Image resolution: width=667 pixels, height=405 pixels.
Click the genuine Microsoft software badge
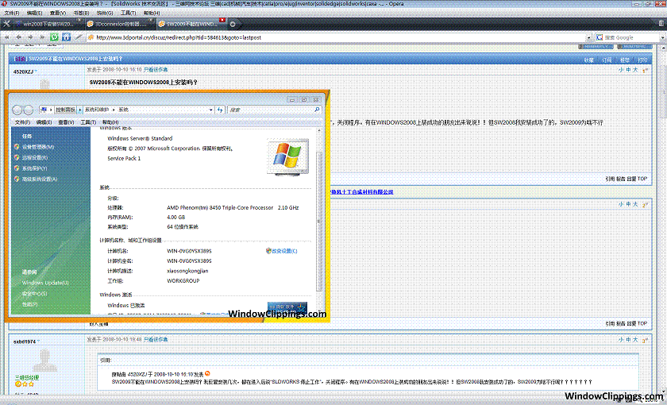point(287,307)
